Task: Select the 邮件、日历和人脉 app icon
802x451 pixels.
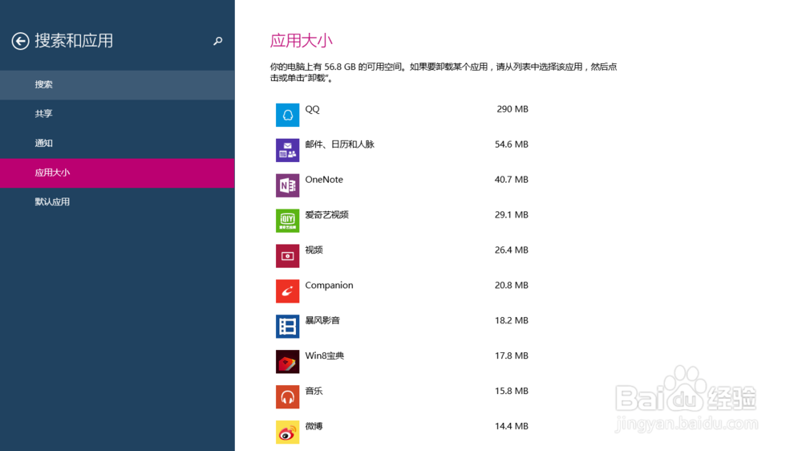Action: [287, 150]
